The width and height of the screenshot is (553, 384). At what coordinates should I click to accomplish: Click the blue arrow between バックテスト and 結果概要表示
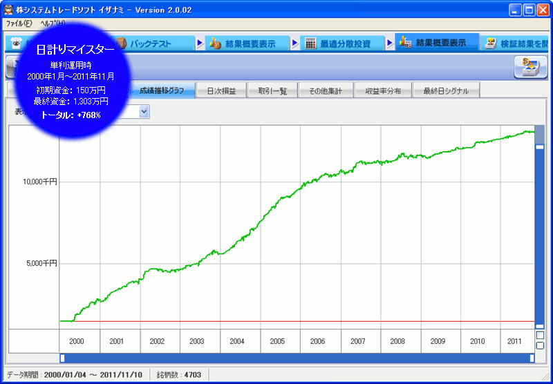(200, 44)
